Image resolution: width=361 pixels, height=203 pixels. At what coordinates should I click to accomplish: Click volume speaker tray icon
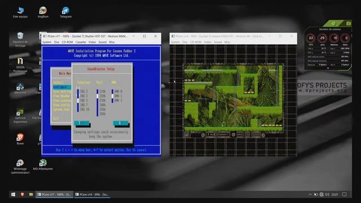[x=327, y=195]
